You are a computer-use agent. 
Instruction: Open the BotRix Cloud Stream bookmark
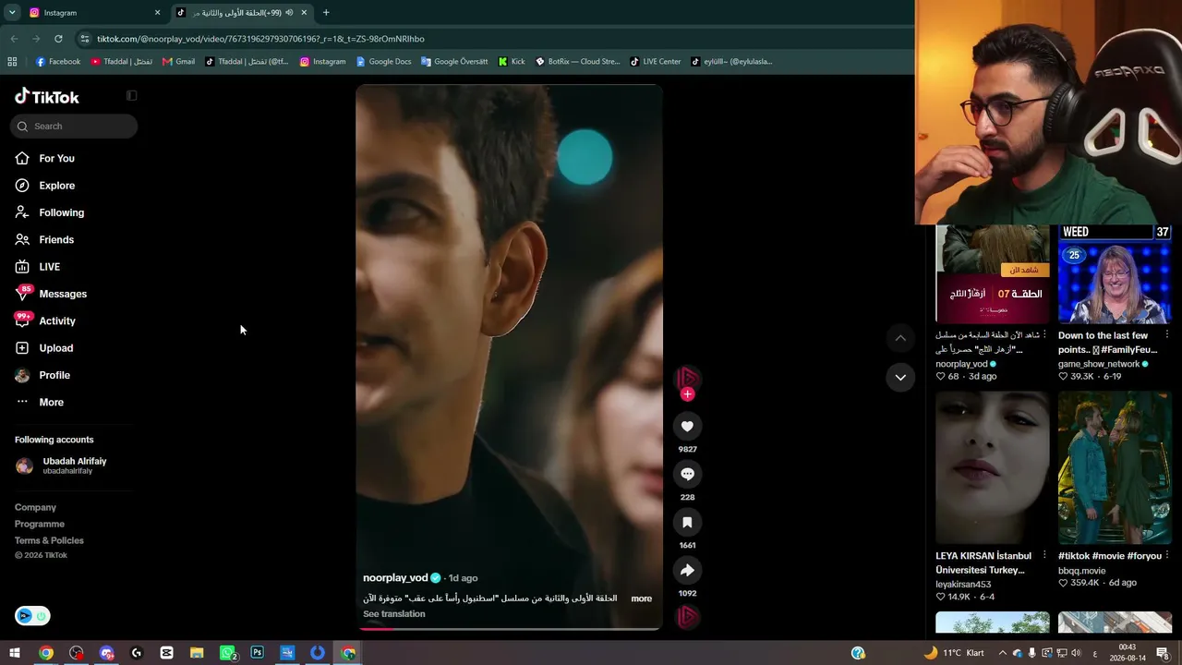(577, 62)
